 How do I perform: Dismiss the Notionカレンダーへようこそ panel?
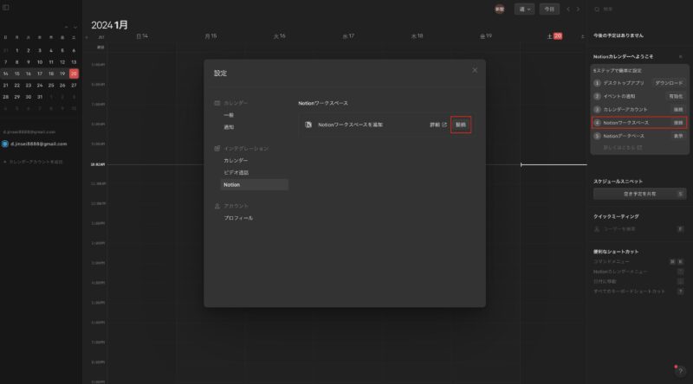pyautogui.click(x=681, y=57)
